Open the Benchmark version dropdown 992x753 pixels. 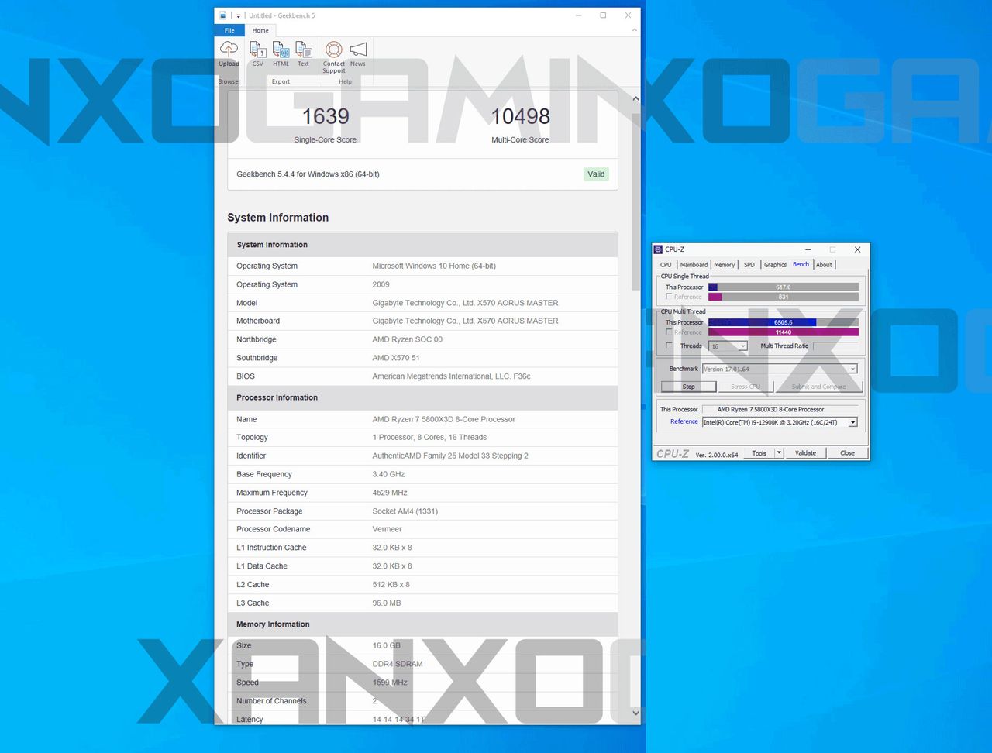coord(780,369)
